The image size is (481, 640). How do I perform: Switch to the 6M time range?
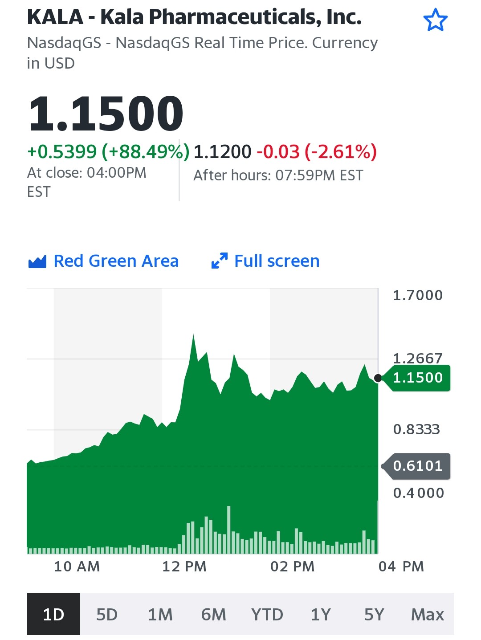coord(214,614)
